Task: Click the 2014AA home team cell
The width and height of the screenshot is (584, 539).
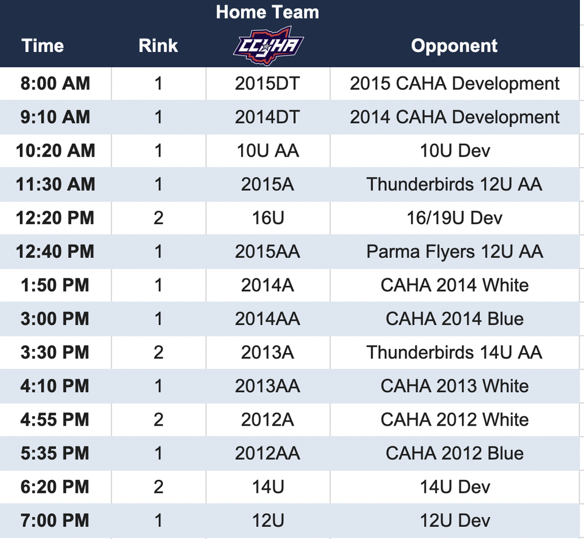Action: 268,319
